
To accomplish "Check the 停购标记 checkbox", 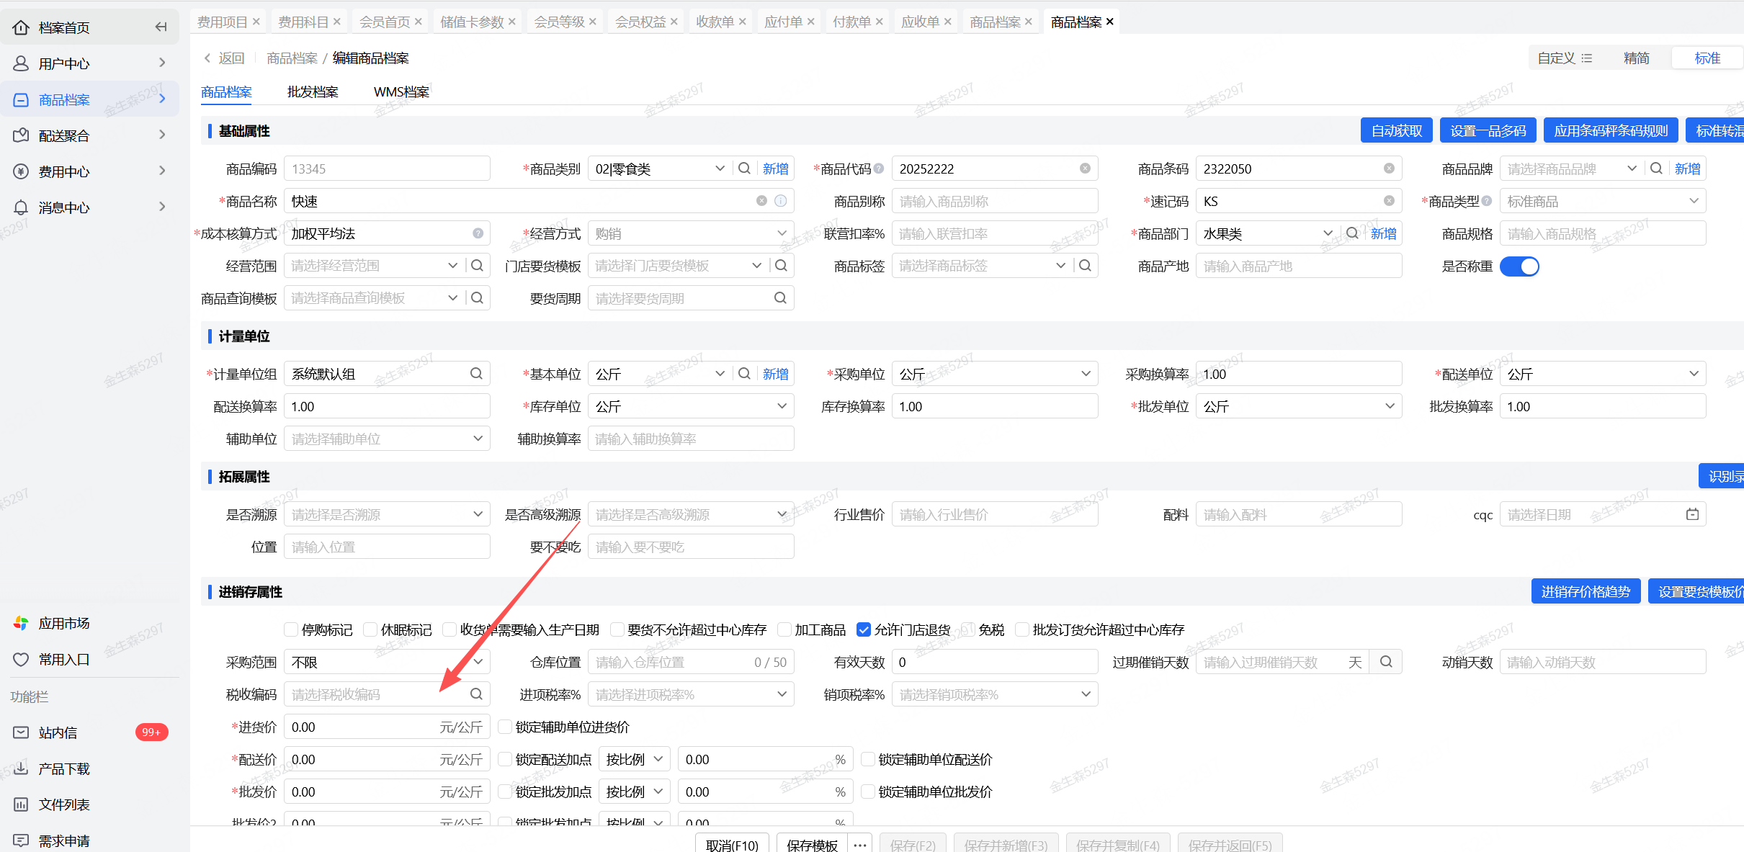I will [x=291, y=630].
